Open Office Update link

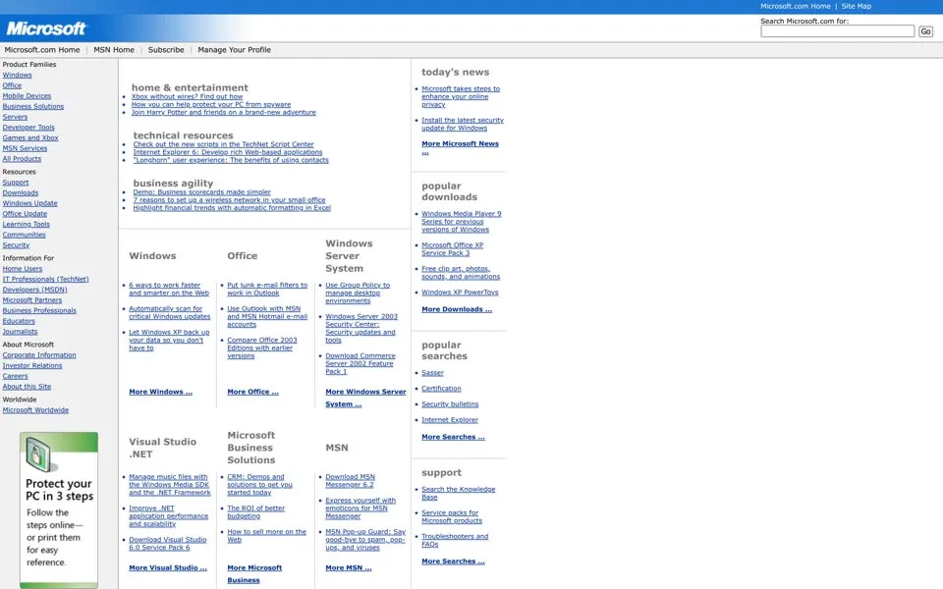(x=25, y=214)
